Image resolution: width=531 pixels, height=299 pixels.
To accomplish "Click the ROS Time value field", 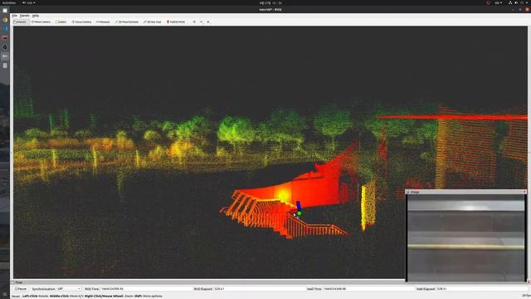I will (x=146, y=289).
